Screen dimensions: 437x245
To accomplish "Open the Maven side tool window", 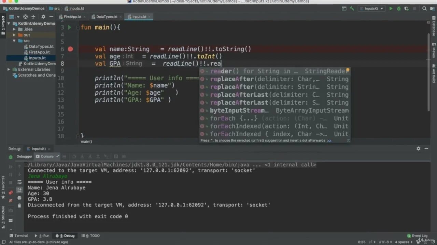I will (434, 50).
